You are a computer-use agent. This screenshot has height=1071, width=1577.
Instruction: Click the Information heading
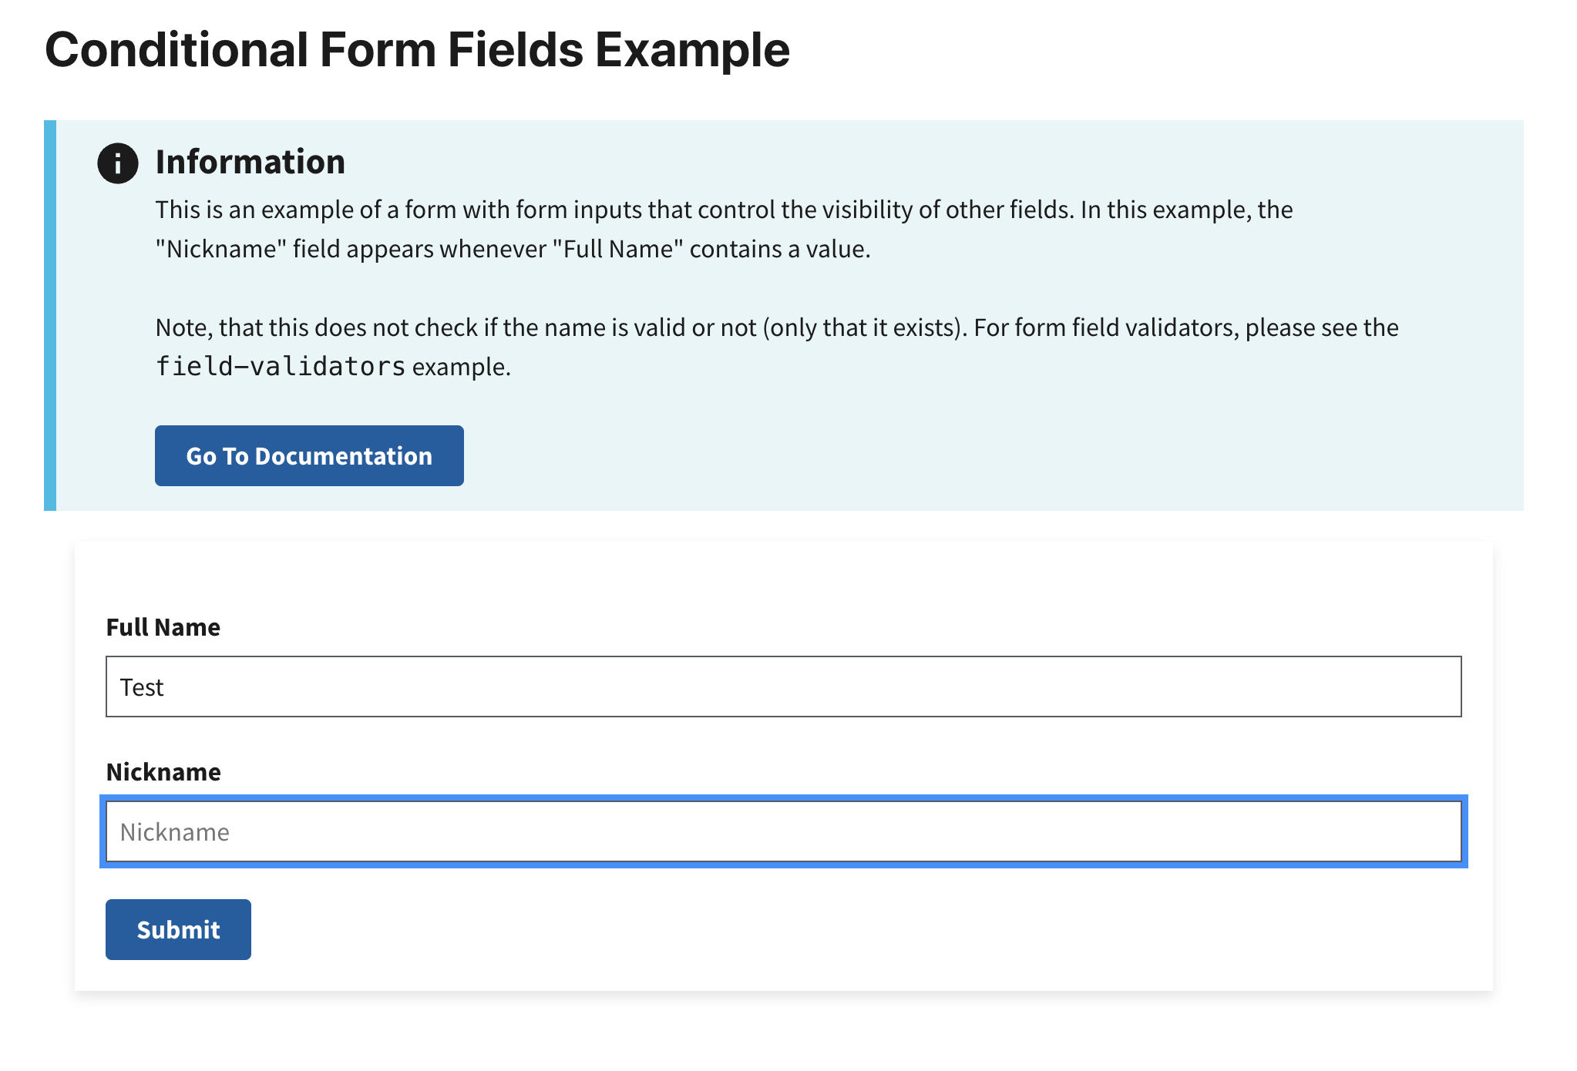click(250, 162)
